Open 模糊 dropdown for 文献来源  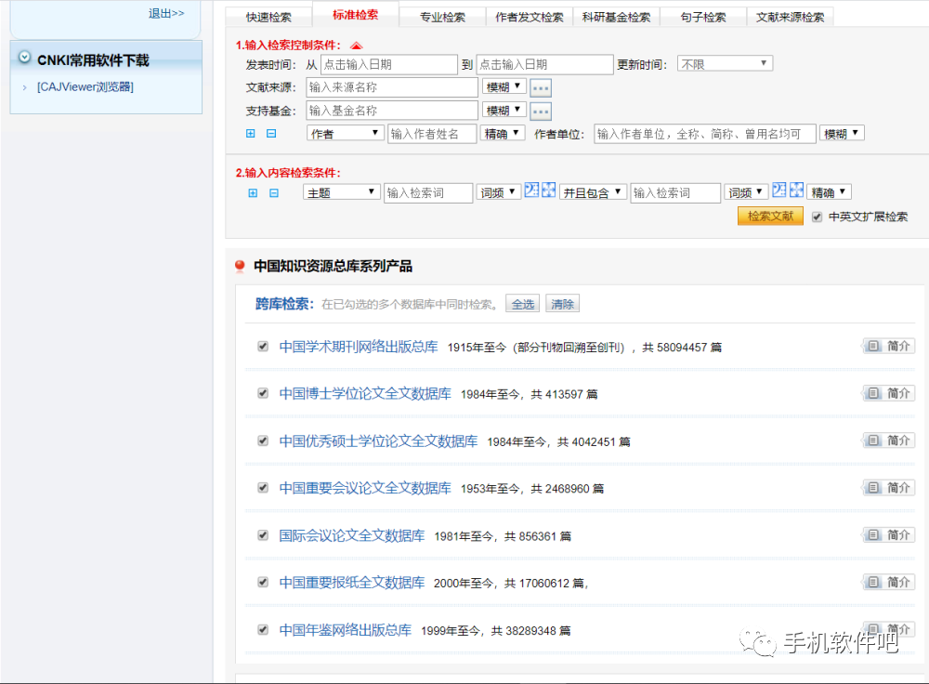coord(504,87)
